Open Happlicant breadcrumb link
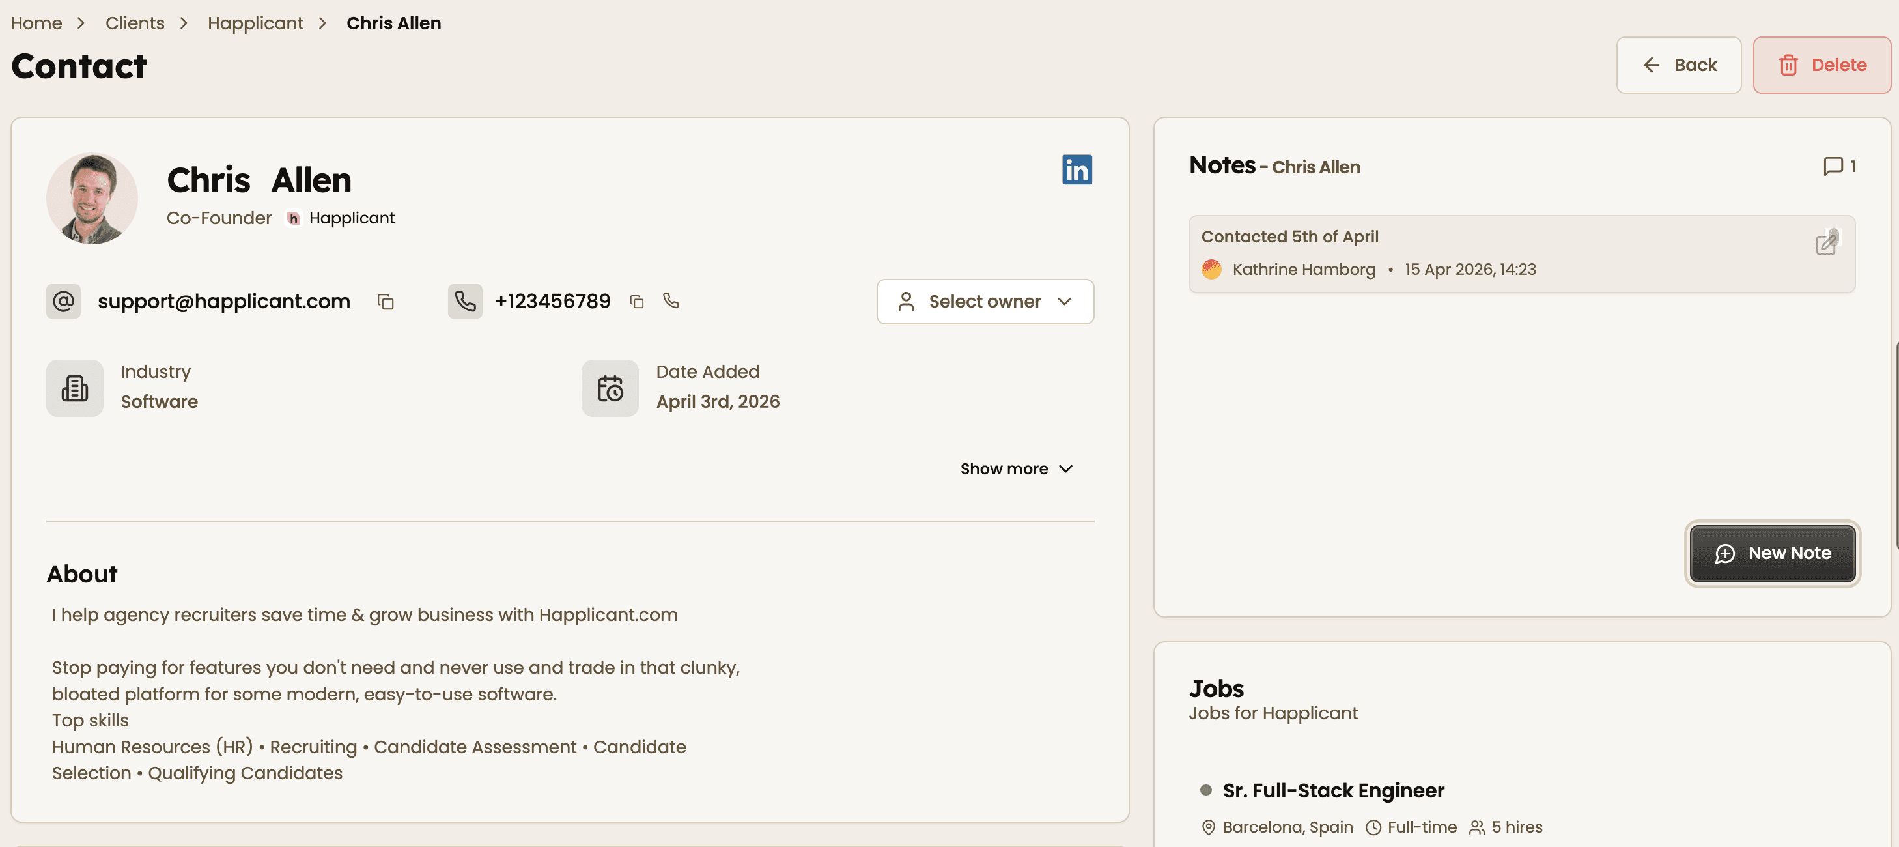This screenshot has width=1899, height=847. 255,23
